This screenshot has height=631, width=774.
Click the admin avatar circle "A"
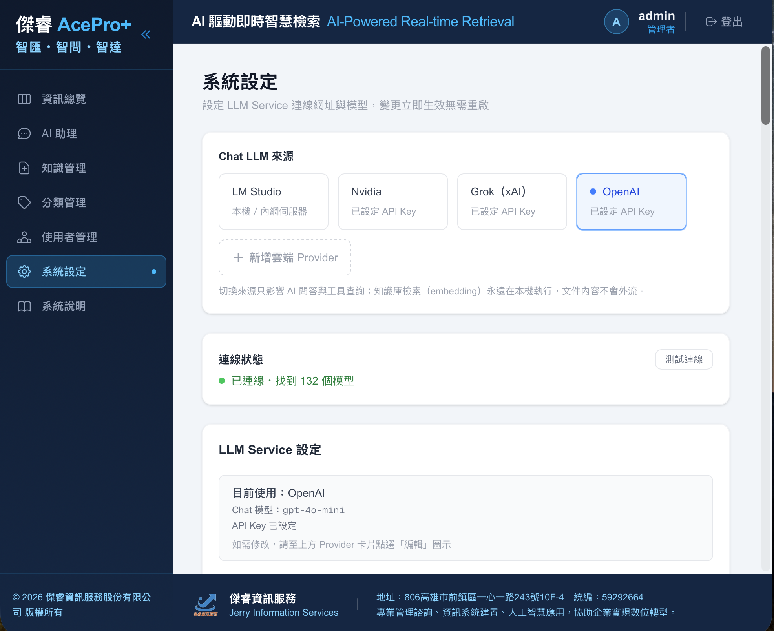(617, 22)
